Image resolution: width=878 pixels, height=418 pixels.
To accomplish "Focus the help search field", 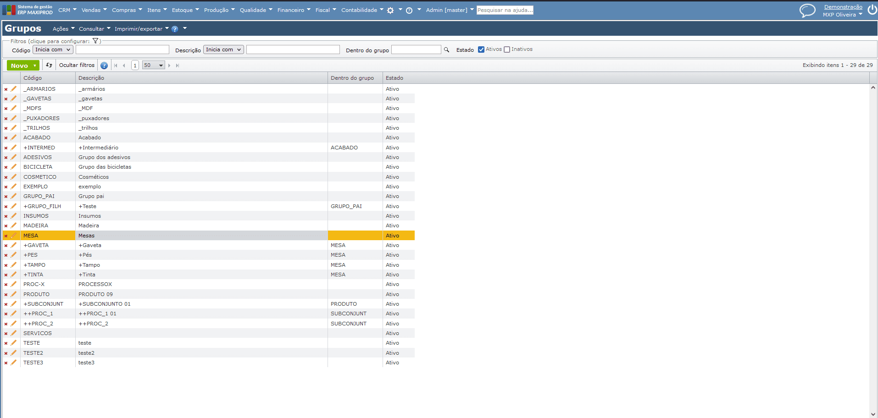I will click(505, 10).
